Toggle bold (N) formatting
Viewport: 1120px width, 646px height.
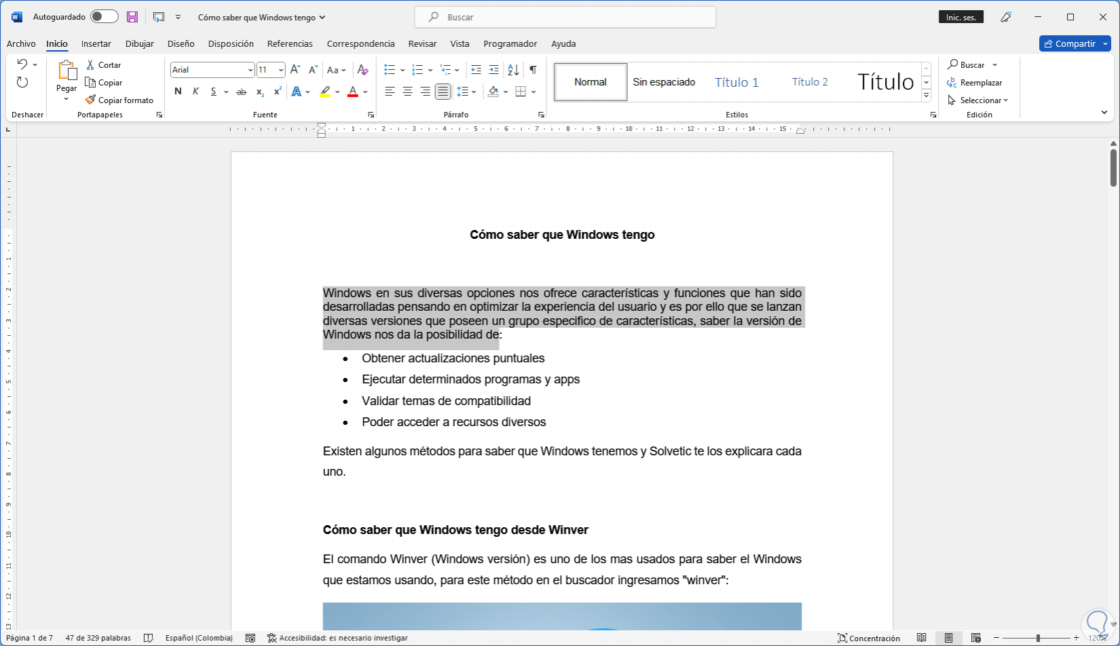(x=178, y=92)
